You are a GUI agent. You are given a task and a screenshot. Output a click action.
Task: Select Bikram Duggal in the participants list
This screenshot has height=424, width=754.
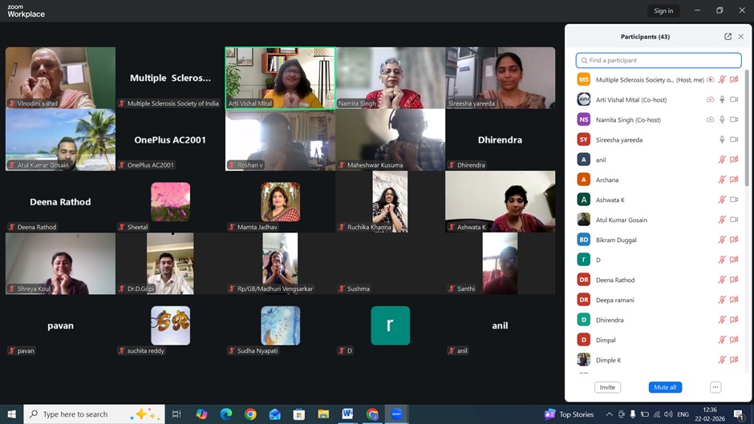click(615, 240)
